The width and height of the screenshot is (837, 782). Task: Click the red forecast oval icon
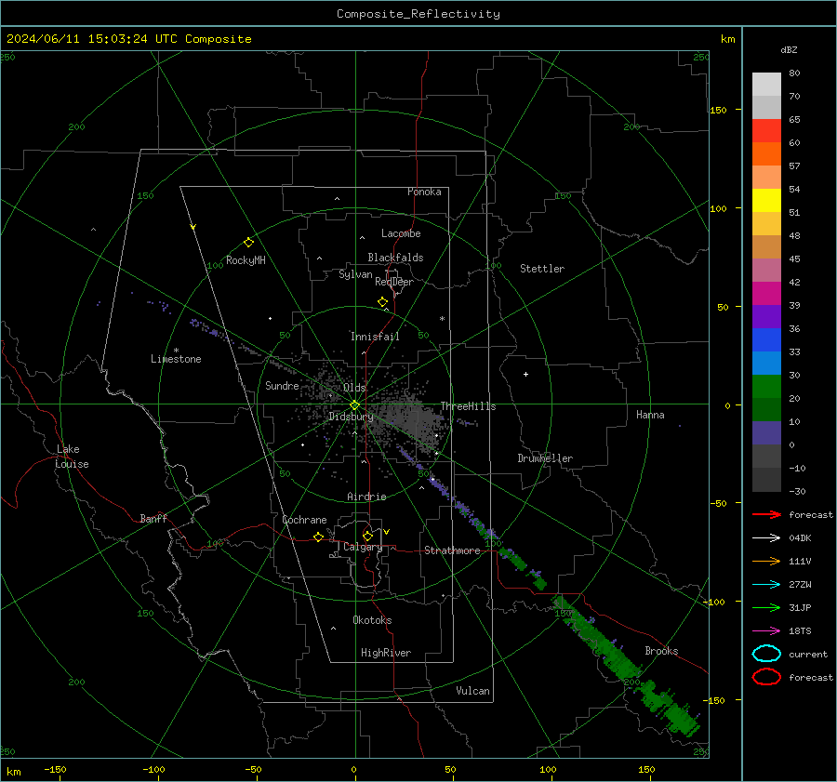tap(766, 677)
